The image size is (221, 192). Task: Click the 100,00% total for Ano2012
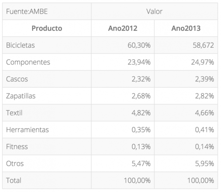(x=137, y=181)
